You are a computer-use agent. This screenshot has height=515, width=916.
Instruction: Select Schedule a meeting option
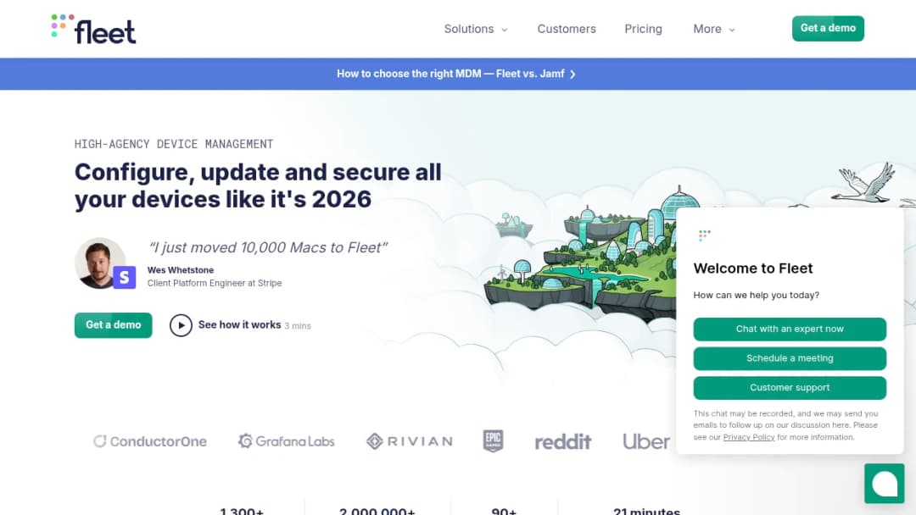[x=790, y=358]
